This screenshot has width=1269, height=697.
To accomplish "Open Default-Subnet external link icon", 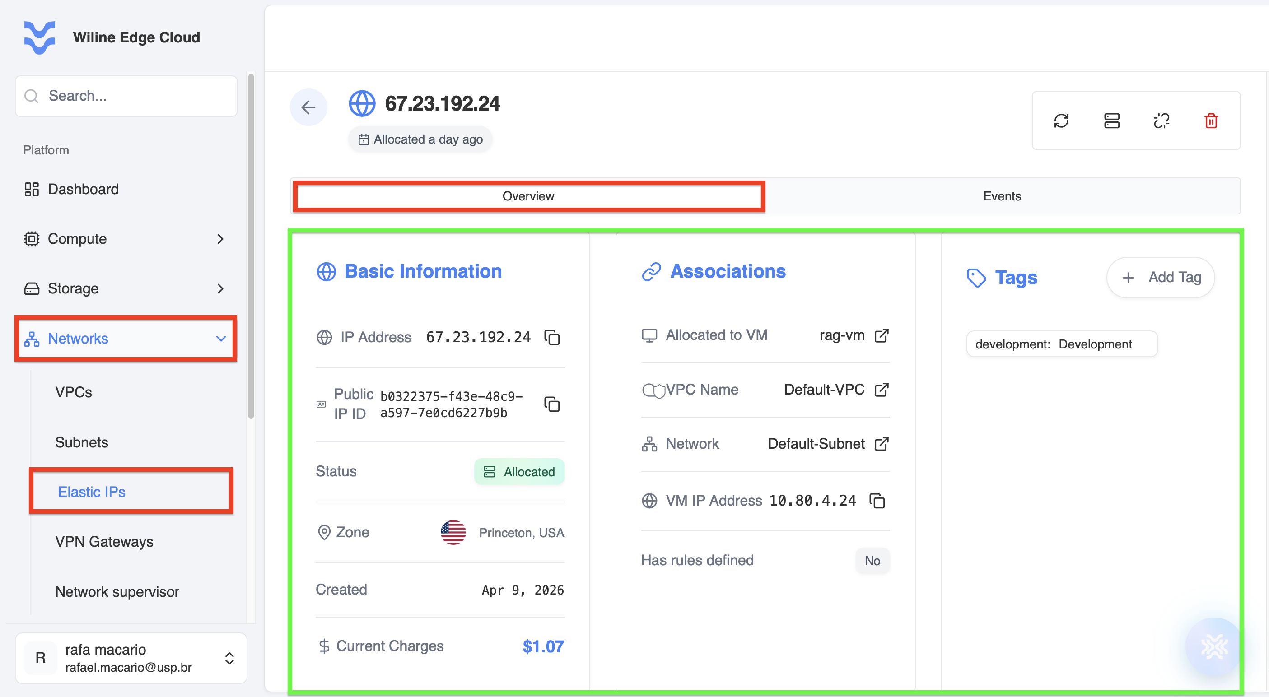I will (882, 444).
